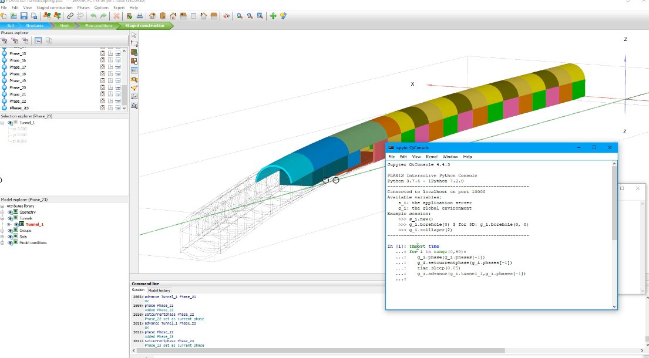
Task: Expand the Model conditions tree node
Action: pos(2,242)
